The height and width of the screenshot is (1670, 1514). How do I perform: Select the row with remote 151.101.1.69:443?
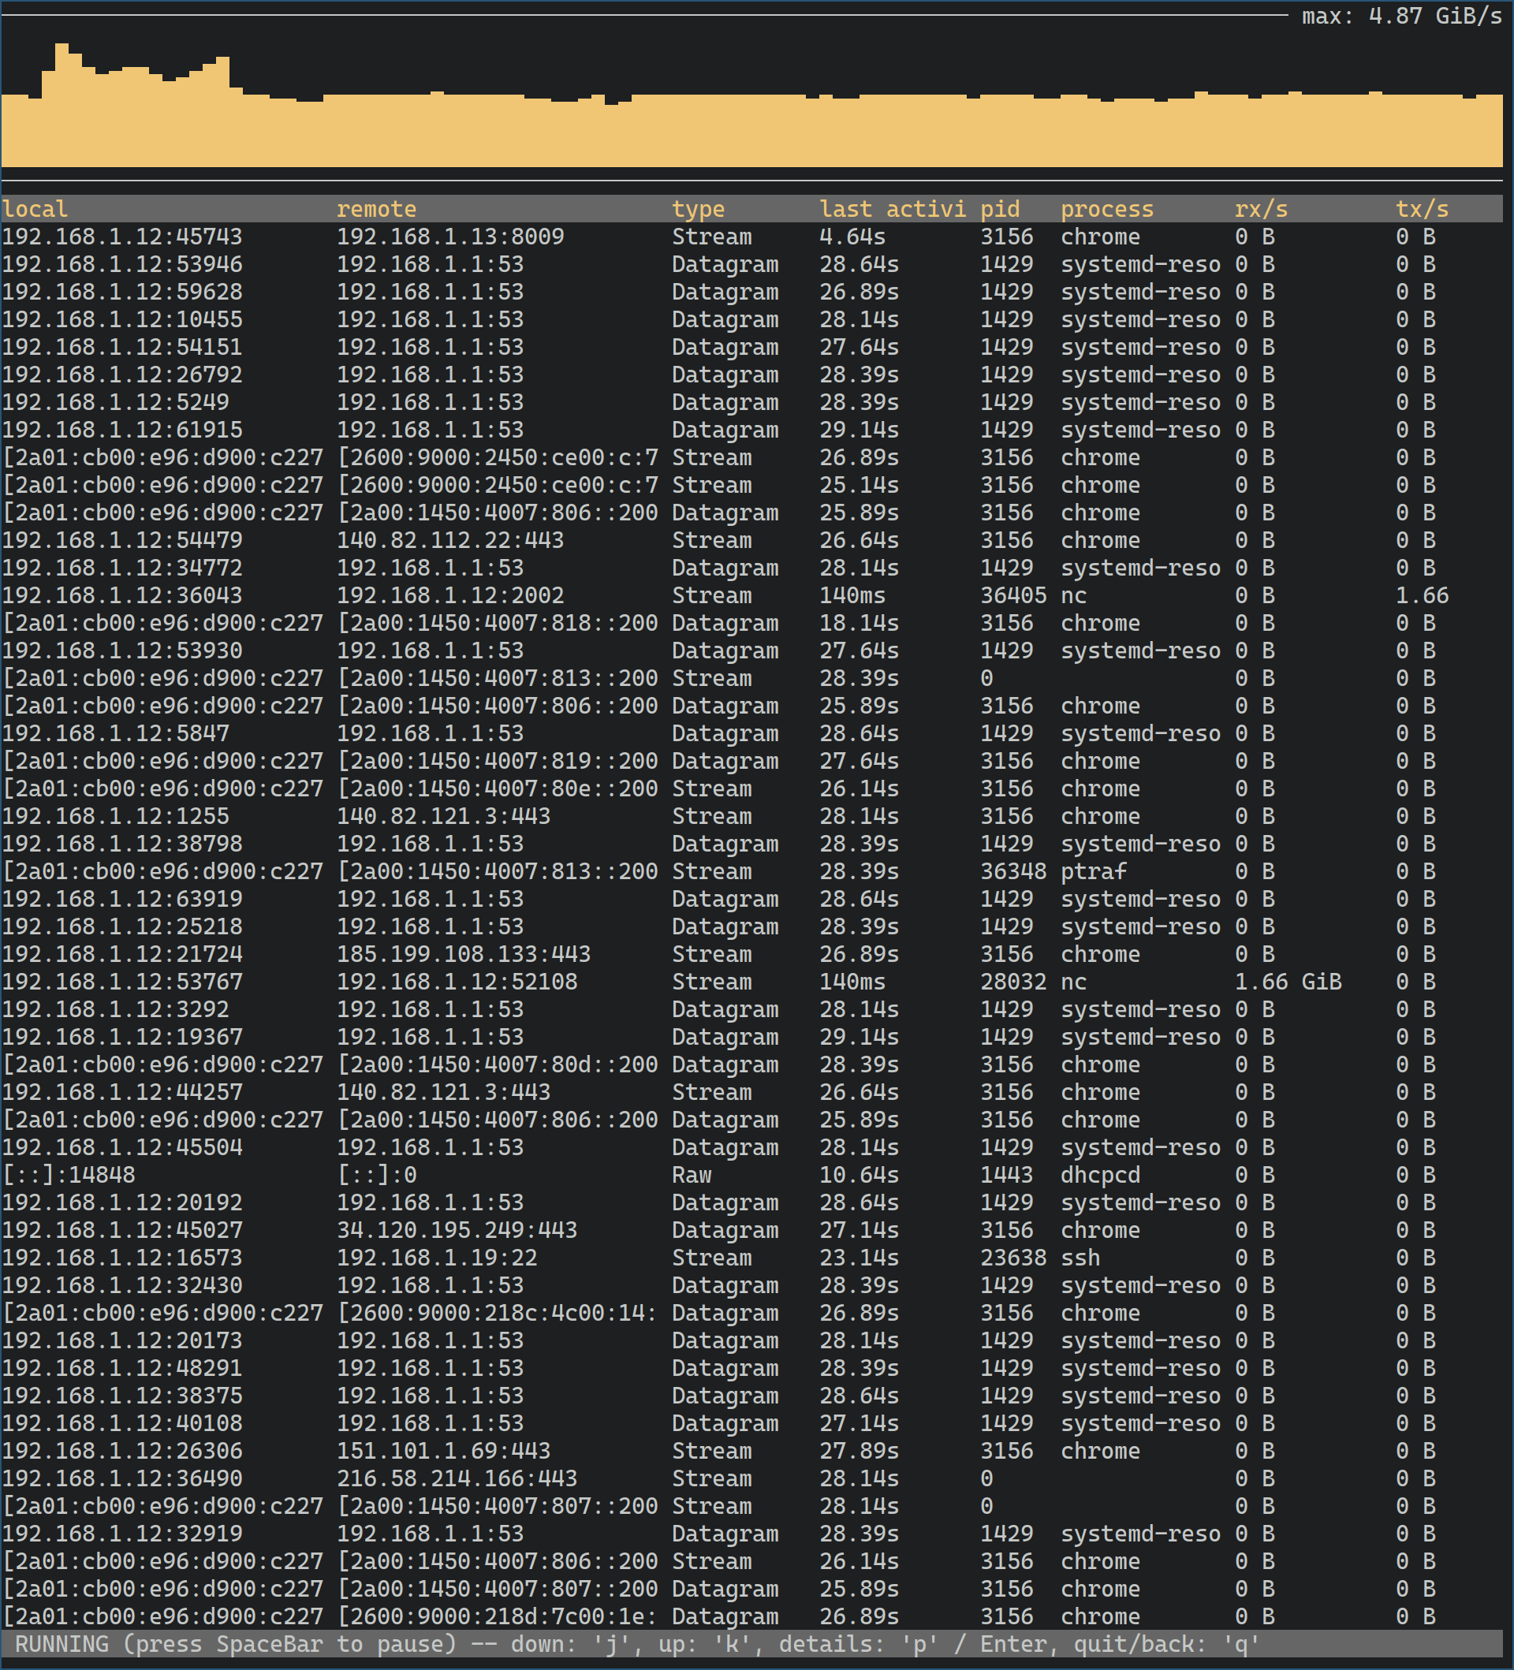[x=443, y=1451]
